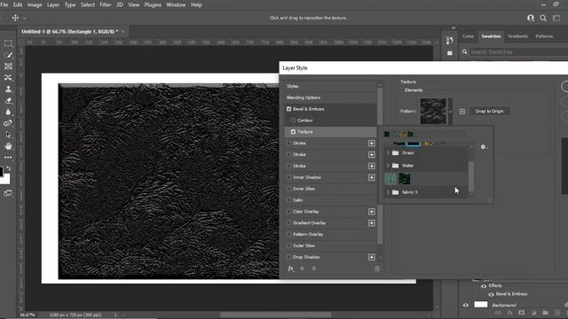The height and width of the screenshot is (319, 568).
Task: Select the Hand tool
Action: pos(8,146)
